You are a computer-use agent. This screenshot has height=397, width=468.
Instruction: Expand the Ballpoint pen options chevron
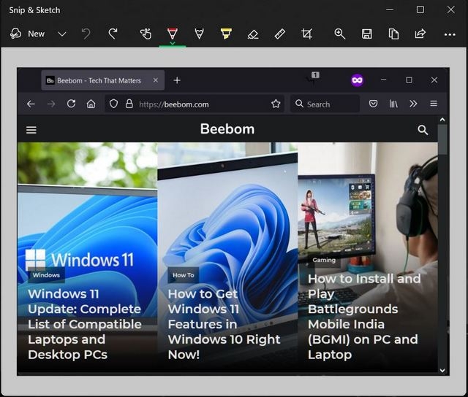point(173,44)
